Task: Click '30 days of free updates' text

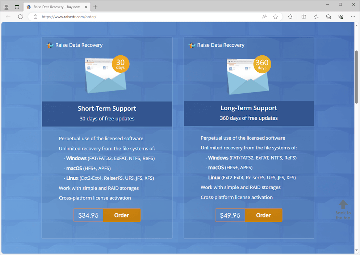Action: pyautogui.click(x=107, y=119)
